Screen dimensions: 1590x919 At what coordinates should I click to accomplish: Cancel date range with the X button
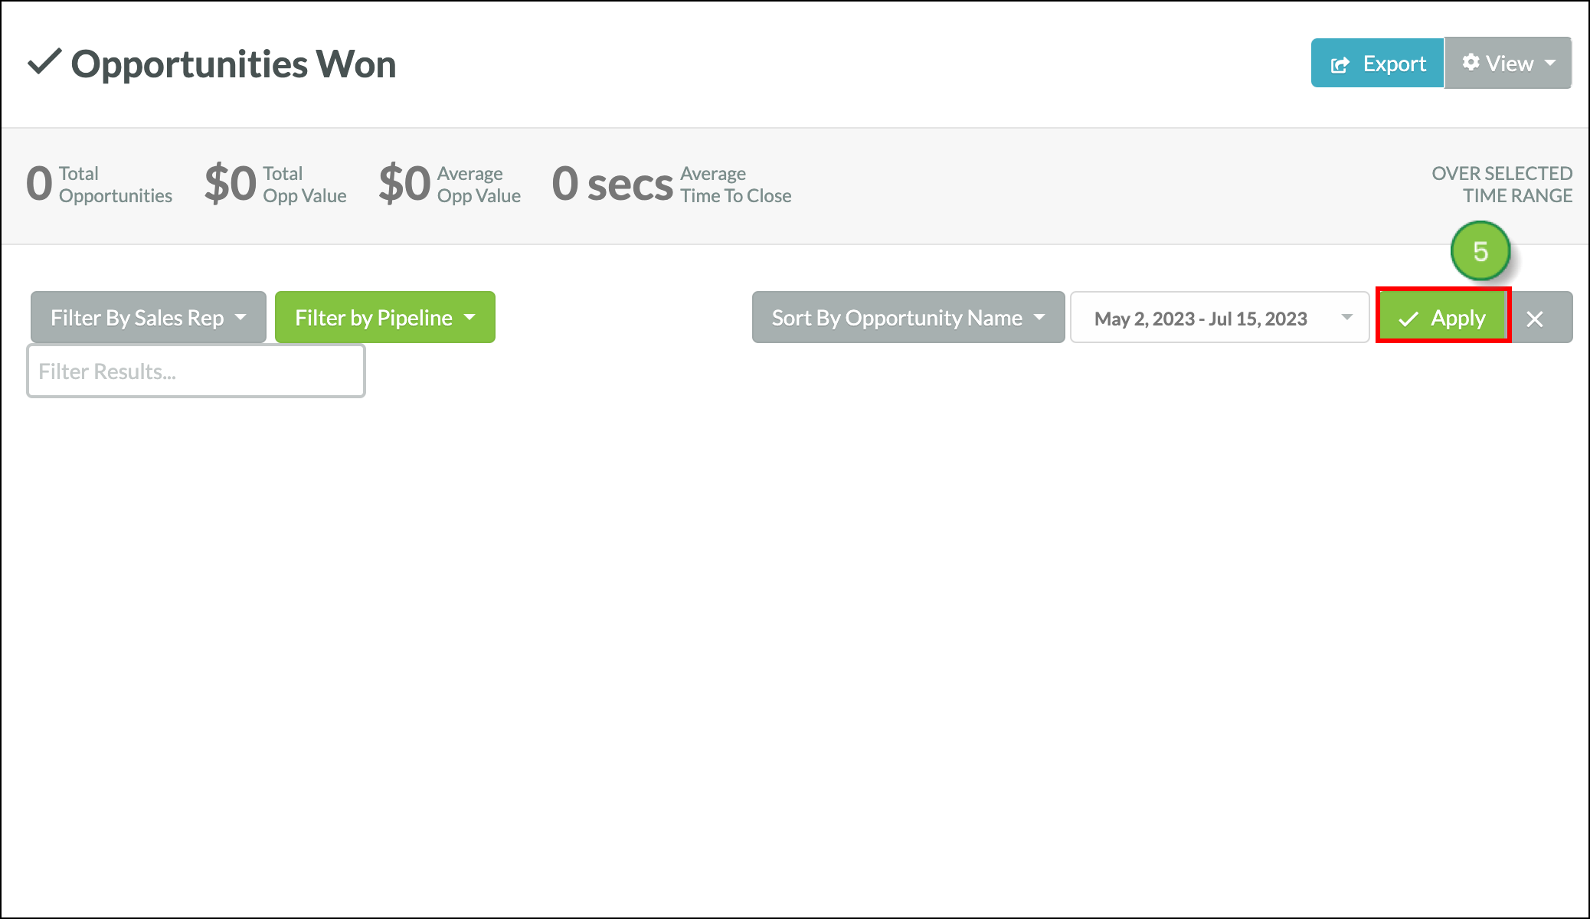1535,318
